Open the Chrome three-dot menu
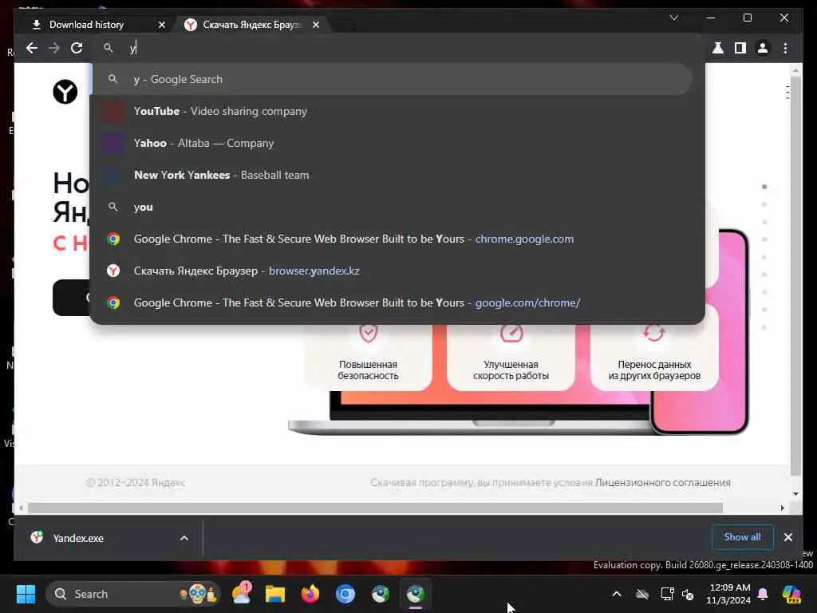Image resolution: width=817 pixels, height=613 pixels. pyautogui.click(x=785, y=48)
